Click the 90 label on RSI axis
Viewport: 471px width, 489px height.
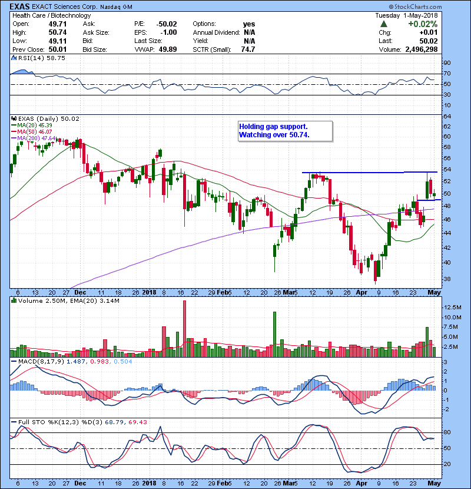(x=447, y=63)
